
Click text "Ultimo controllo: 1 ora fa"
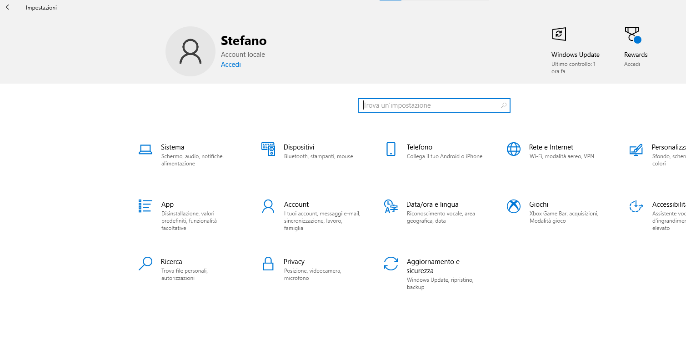tap(573, 68)
